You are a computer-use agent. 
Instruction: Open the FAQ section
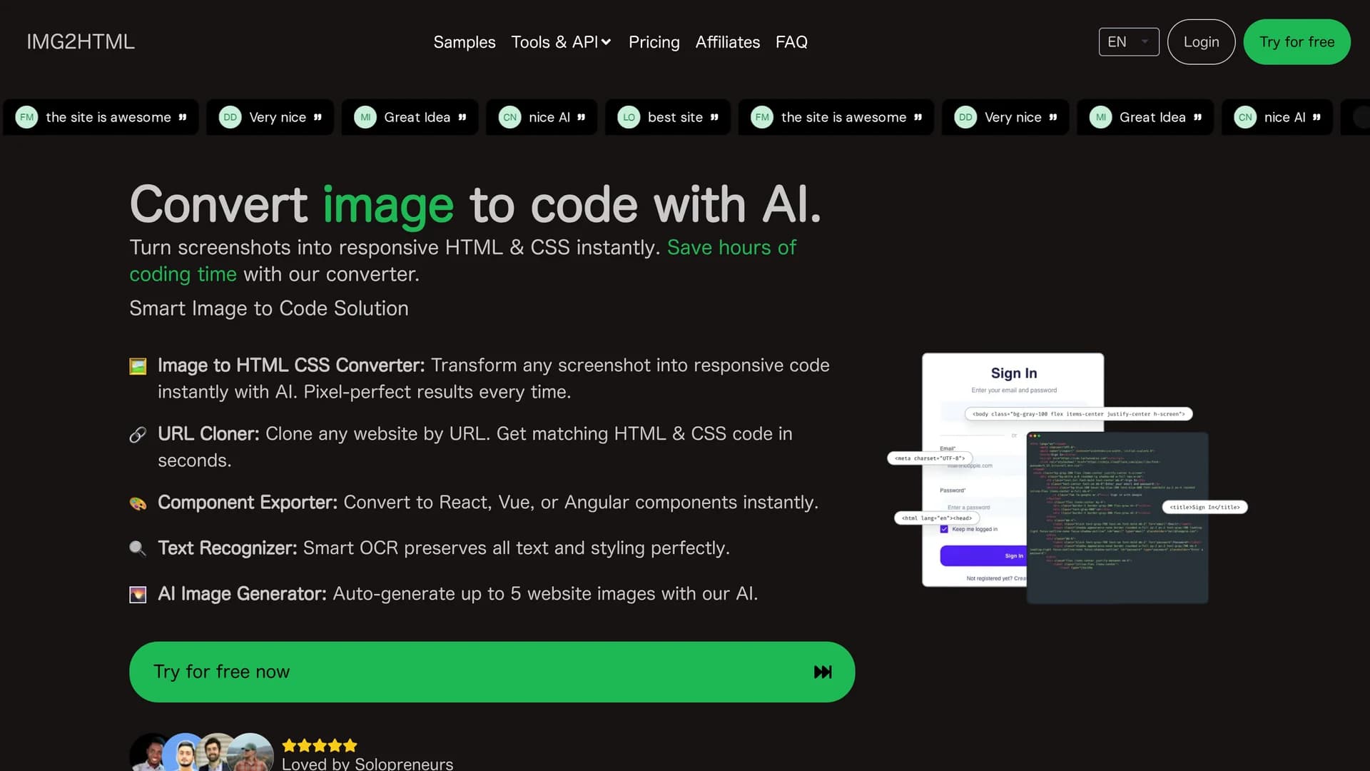(791, 42)
